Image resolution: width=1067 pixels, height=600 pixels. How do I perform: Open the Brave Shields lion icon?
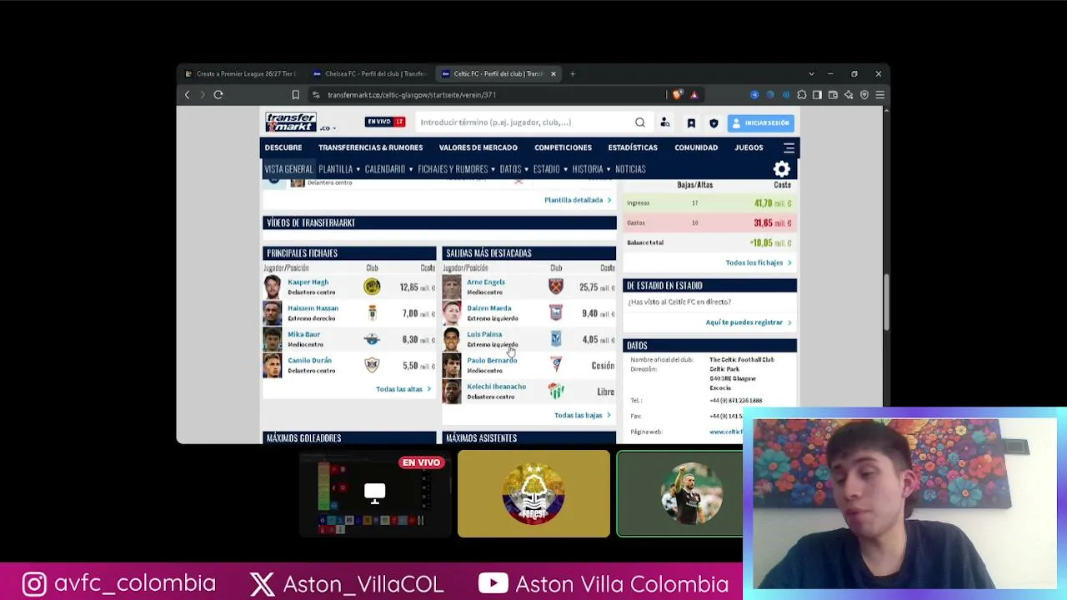pyautogui.click(x=677, y=95)
